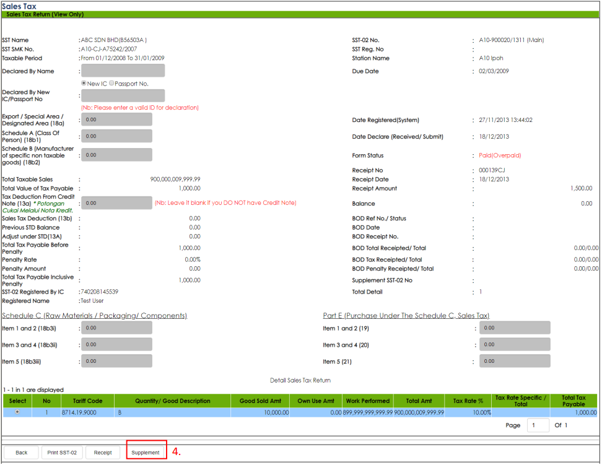Click the Declared By Name field

click(123, 71)
